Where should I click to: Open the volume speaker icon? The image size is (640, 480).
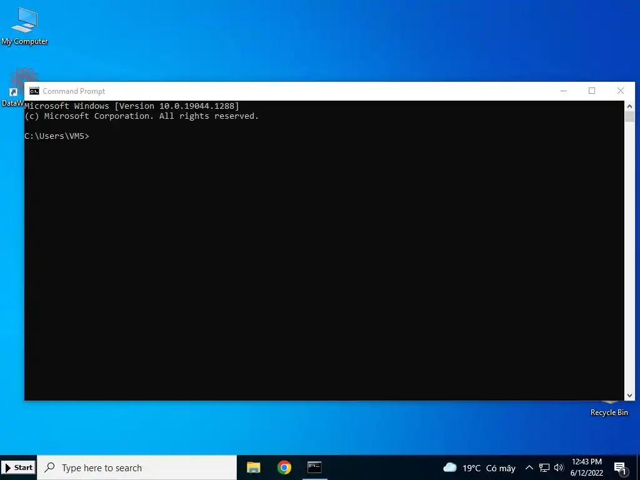click(x=559, y=467)
